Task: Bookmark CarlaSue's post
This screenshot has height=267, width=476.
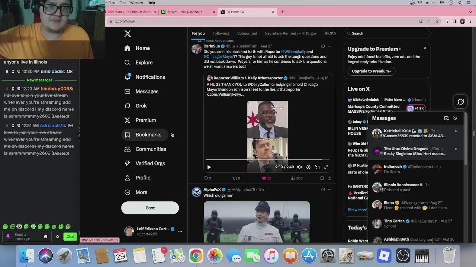Action: click(x=322, y=178)
